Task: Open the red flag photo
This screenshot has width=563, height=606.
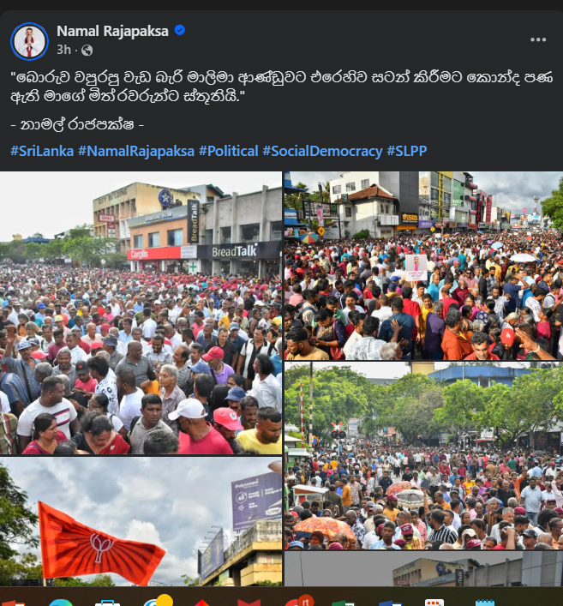Action: coord(141,522)
